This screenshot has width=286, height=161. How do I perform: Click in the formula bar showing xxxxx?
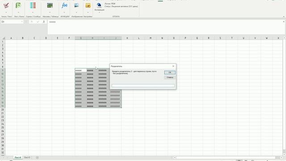[x=165, y=27]
